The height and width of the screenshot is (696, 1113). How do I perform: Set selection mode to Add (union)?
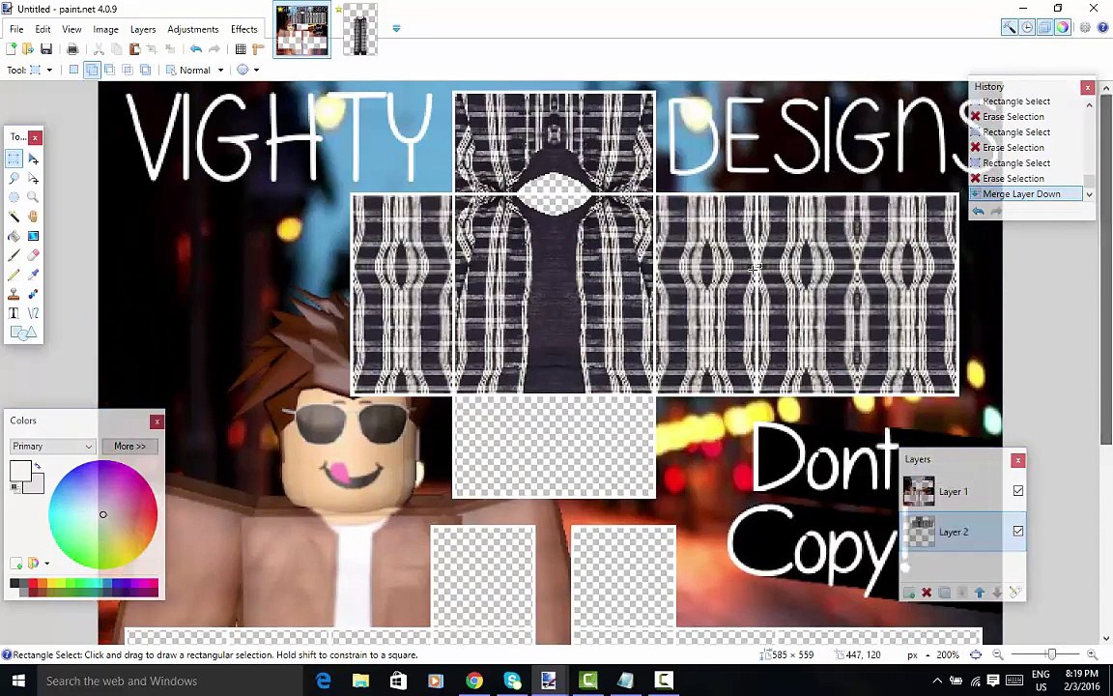(92, 70)
